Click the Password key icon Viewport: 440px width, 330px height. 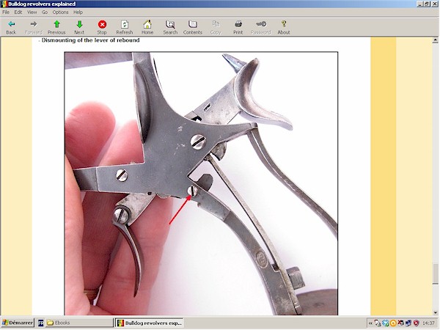click(x=260, y=28)
